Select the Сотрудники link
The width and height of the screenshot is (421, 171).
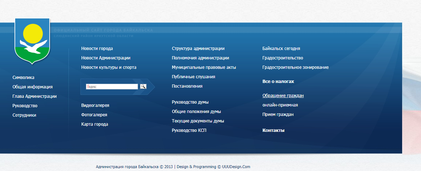pos(24,115)
